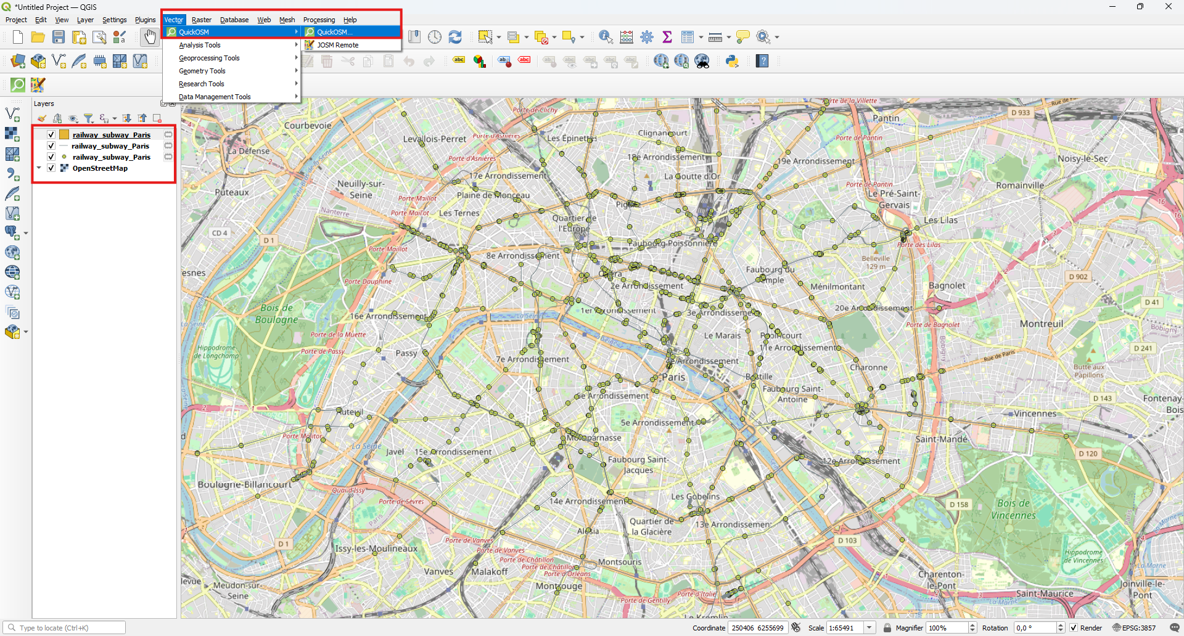Open Open Attribute Table dropdown arrow
1184x636 pixels.
(701, 37)
